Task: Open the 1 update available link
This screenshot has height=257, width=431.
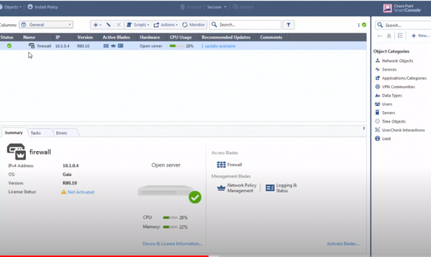Action: click(x=218, y=46)
